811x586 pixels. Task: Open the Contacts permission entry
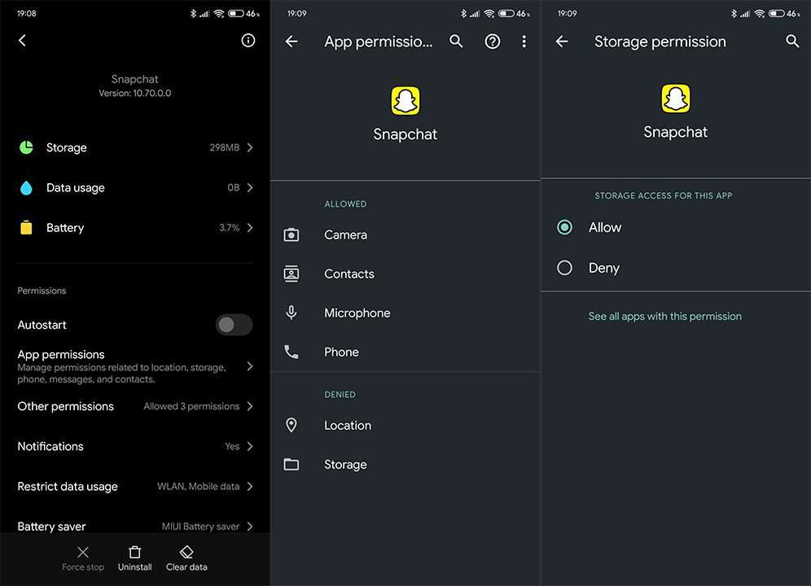(x=405, y=273)
